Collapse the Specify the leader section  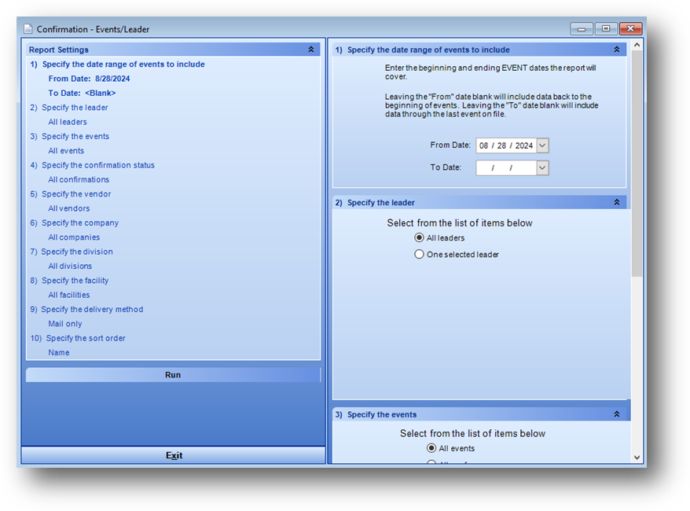[x=616, y=202]
